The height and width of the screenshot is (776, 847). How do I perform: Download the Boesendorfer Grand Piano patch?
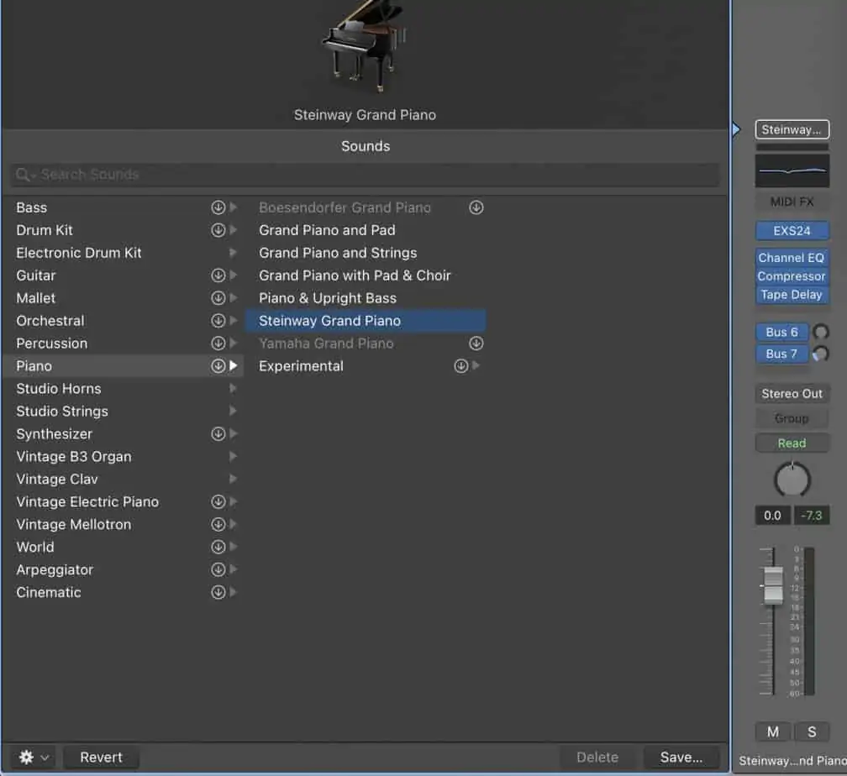[x=476, y=207]
